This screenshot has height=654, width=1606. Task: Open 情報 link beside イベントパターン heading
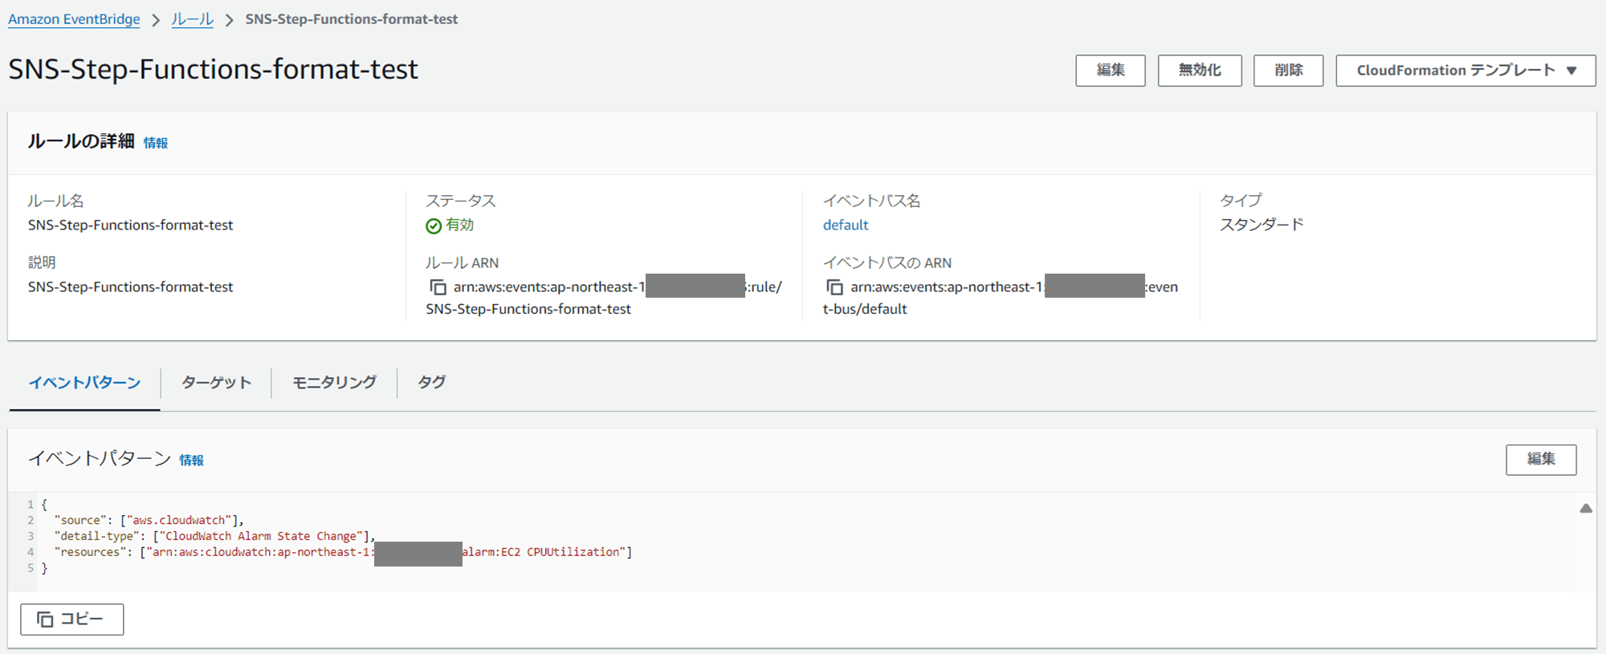pos(191,460)
